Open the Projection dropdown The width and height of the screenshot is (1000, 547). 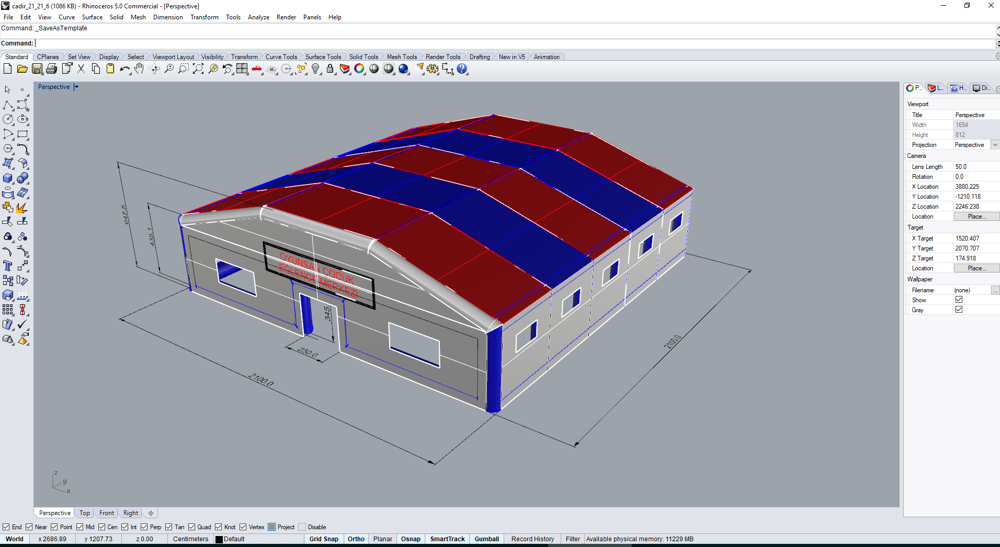click(995, 145)
